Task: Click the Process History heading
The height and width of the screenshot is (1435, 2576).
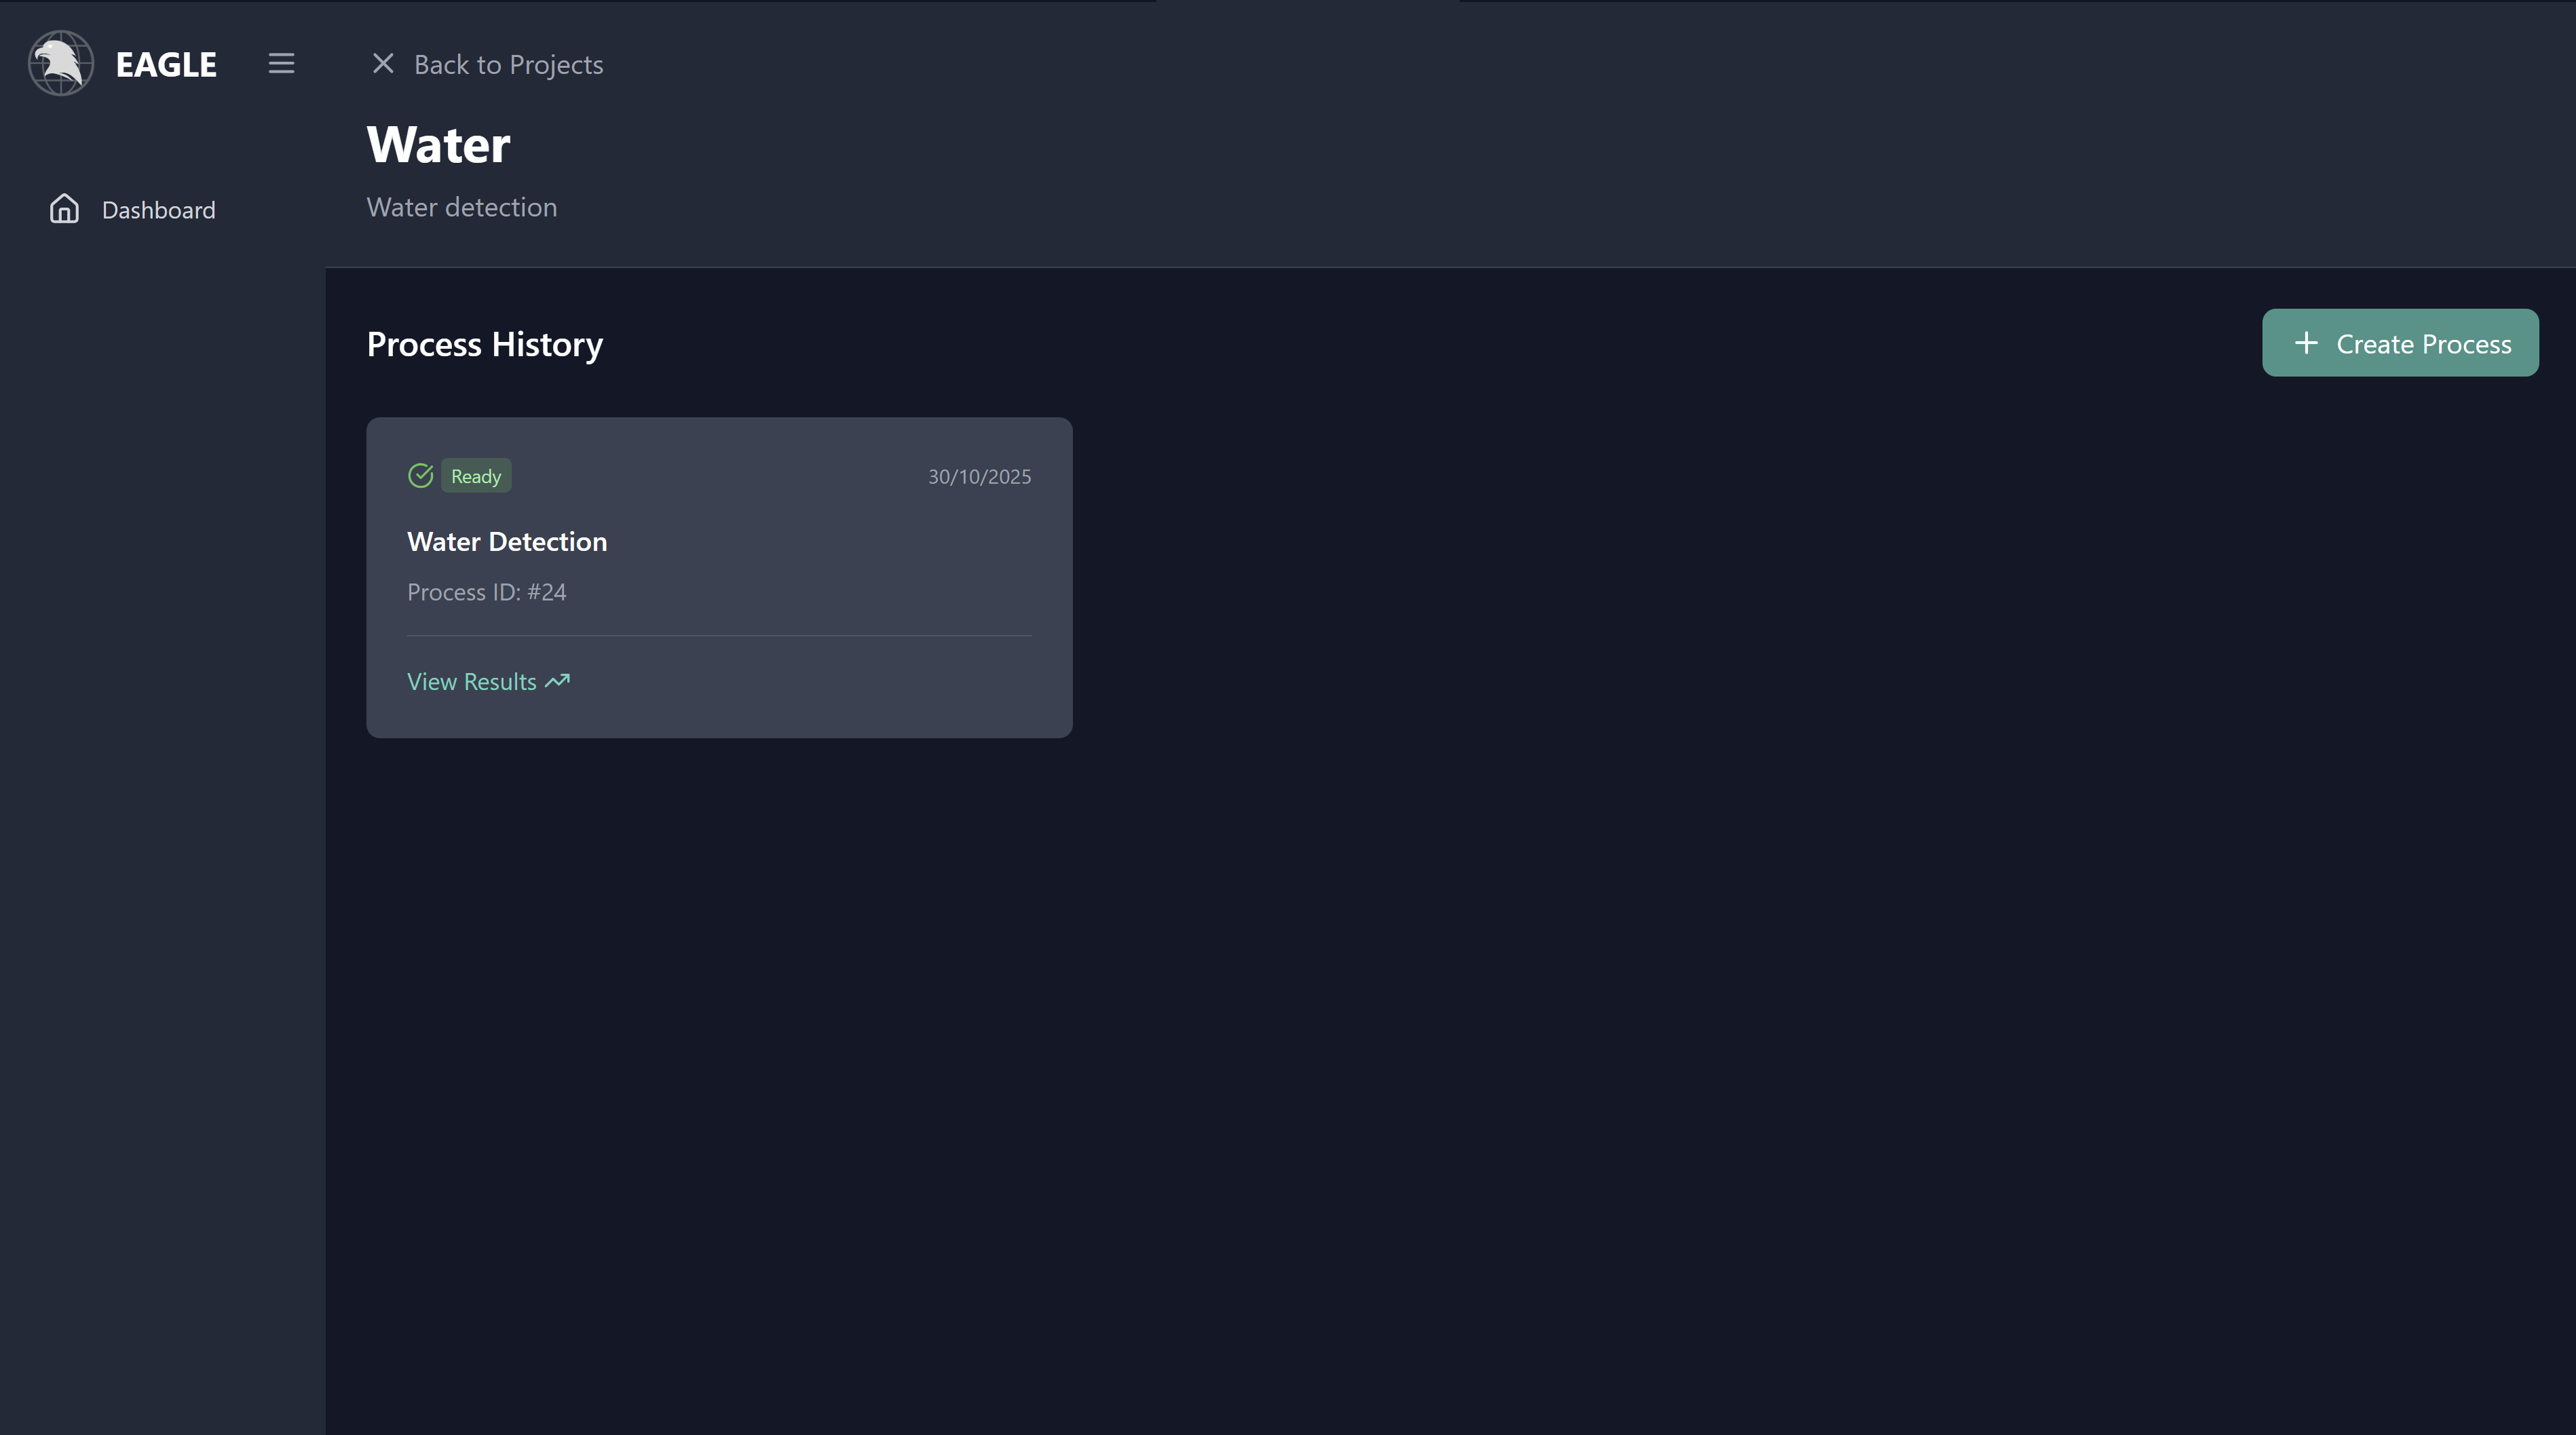Action: [485, 345]
